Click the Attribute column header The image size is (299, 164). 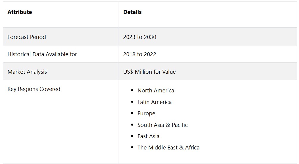pos(20,12)
